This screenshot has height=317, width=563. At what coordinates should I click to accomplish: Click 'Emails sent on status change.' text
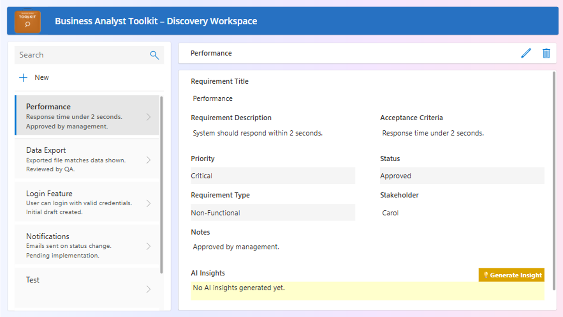69,246
